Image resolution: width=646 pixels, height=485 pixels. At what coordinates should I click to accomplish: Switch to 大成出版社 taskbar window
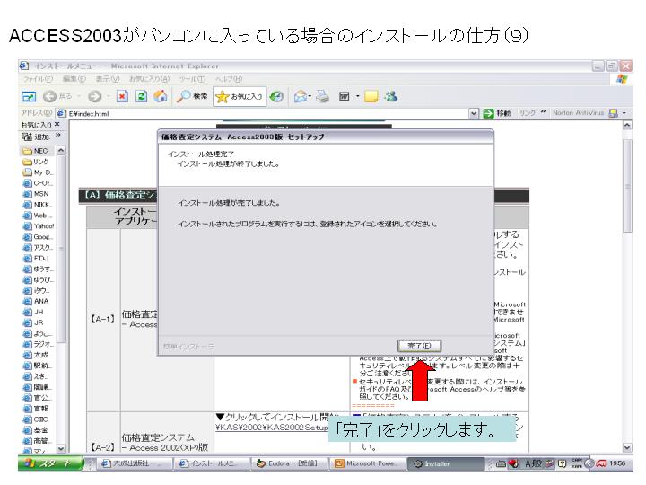point(134,463)
